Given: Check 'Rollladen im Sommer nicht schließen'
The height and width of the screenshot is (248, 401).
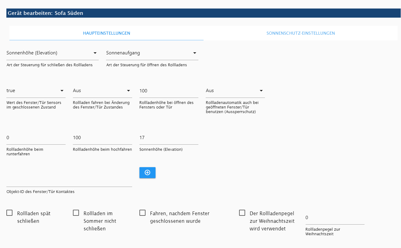Looking at the screenshot, I should click(x=76, y=213).
